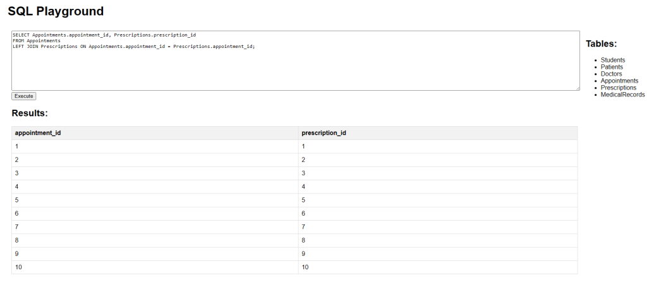This screenshot has width=647, height=290.
Task: Click the appointment_id cell with value 1
Action: tap(155, 147)
